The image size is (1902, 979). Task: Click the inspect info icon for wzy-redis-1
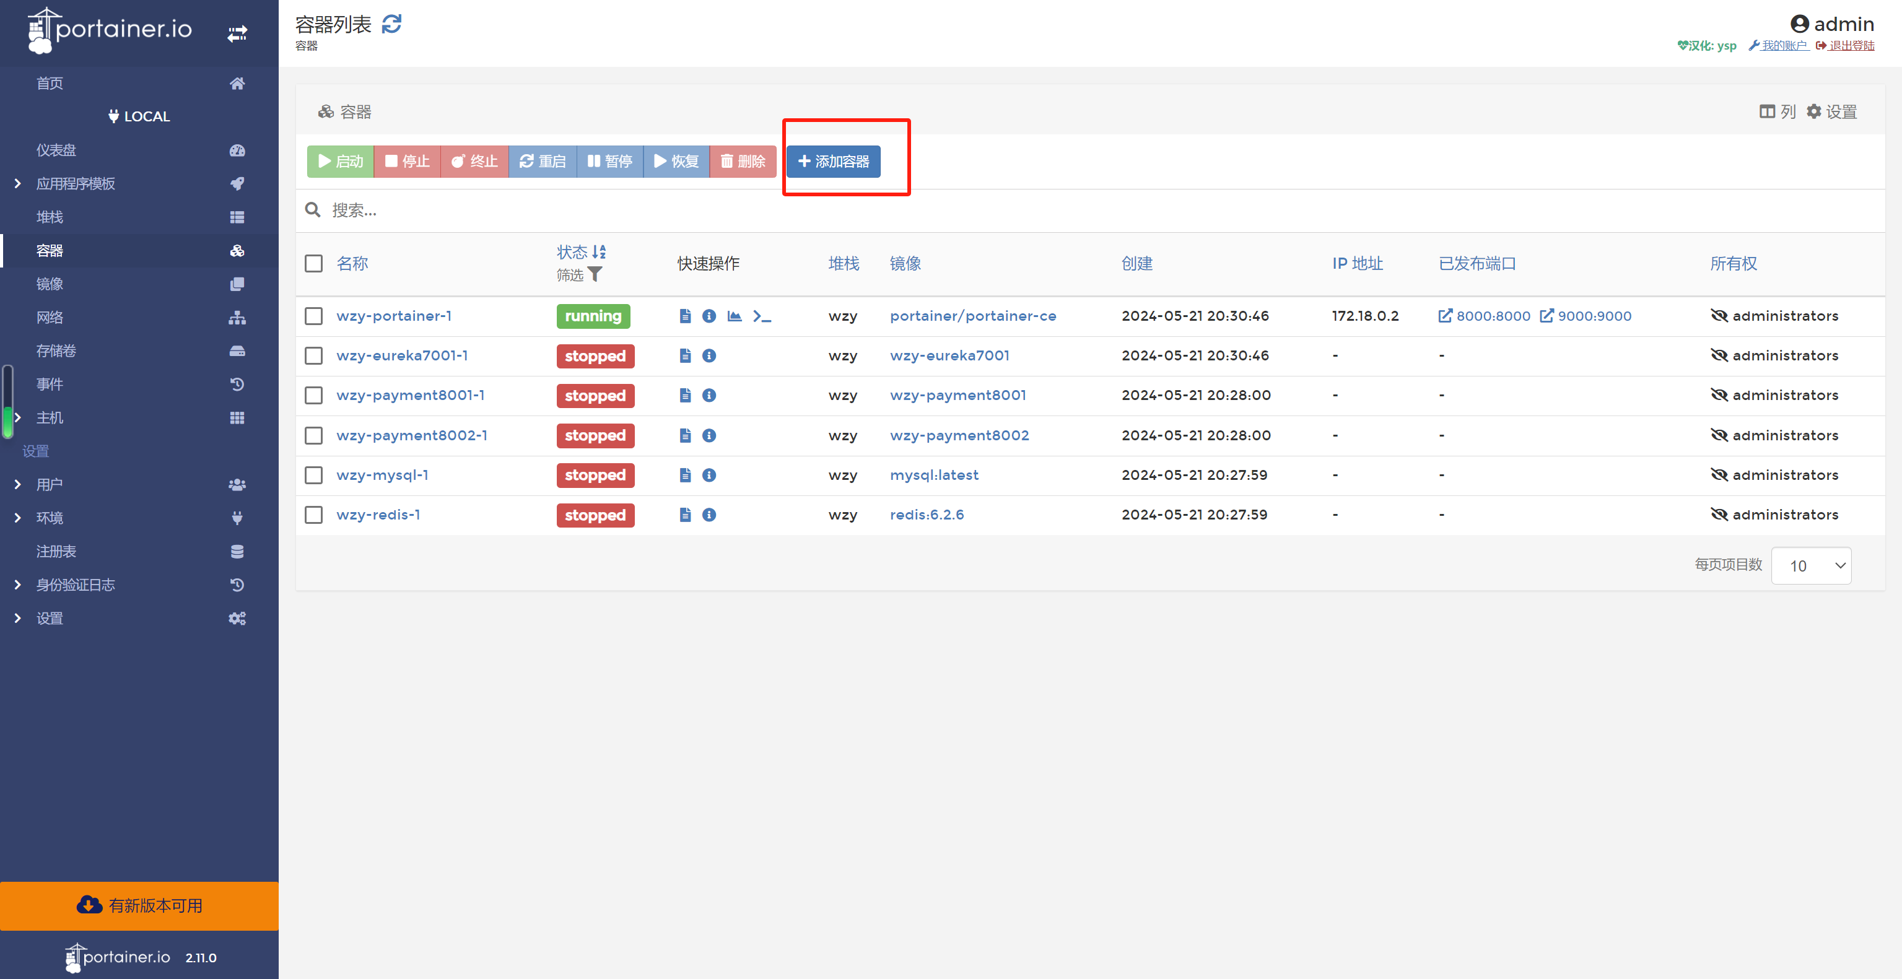709,515
